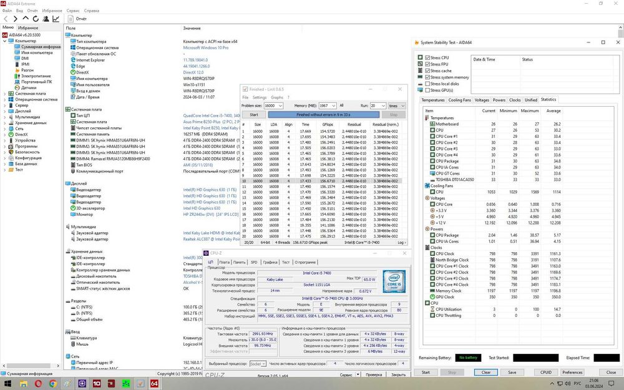Screen dimensions: 624x390
Task: Toggle Stress CPU checkbox
Action: (x=427, y=57)
